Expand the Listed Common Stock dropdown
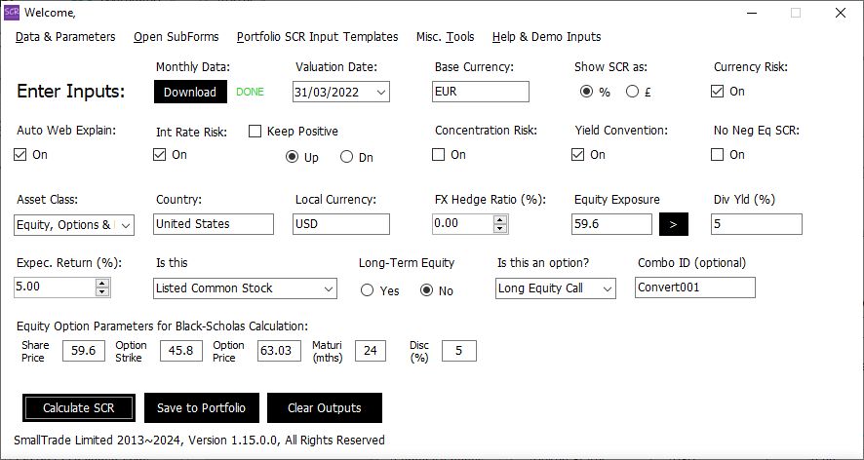Screen dimensions: 864x460 pos(327,288)
